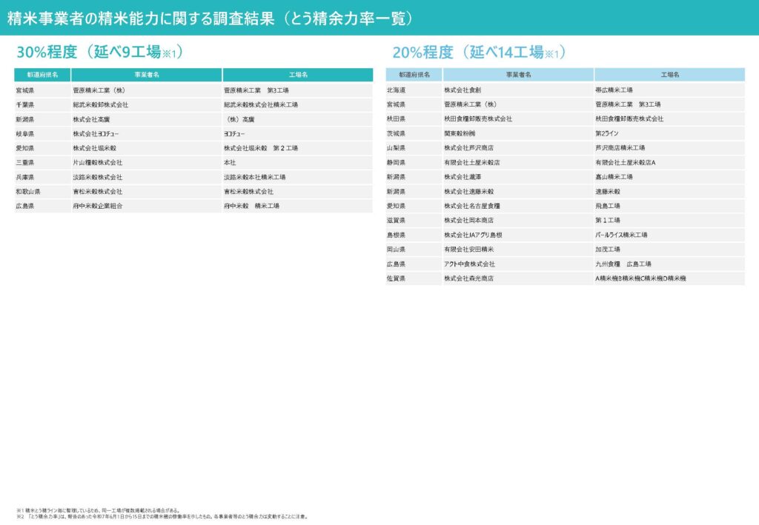Click 事業者名 header in the 30% table

tap(147, 75)
